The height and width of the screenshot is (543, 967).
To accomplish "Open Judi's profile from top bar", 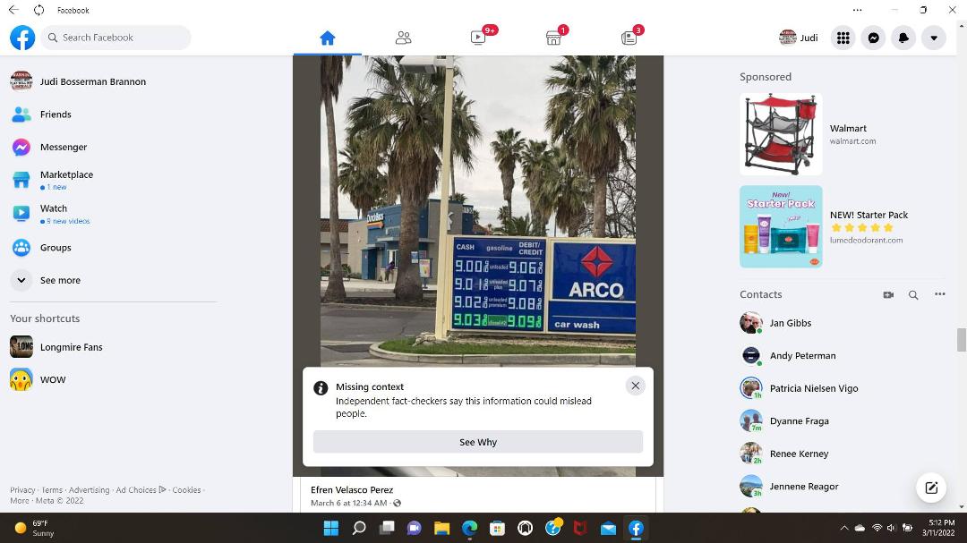I will [798, 38].
